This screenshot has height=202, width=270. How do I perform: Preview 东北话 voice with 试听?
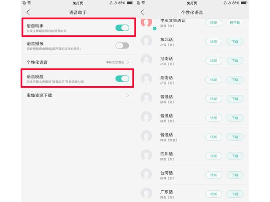point(213,42)
